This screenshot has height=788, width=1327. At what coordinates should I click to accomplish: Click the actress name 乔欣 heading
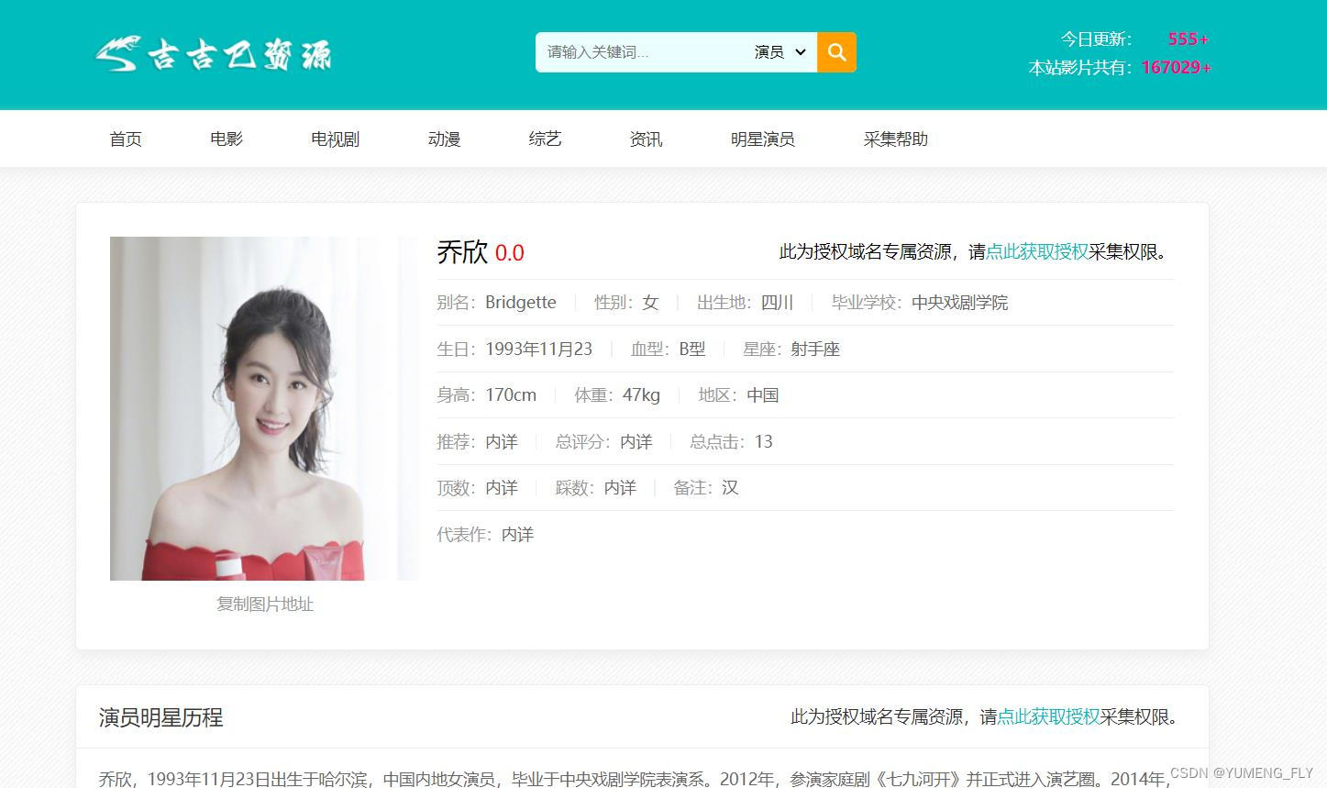pos(462,252)
